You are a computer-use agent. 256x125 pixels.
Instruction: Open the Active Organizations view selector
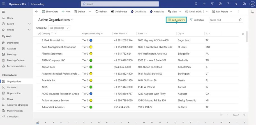click(56, 20)
